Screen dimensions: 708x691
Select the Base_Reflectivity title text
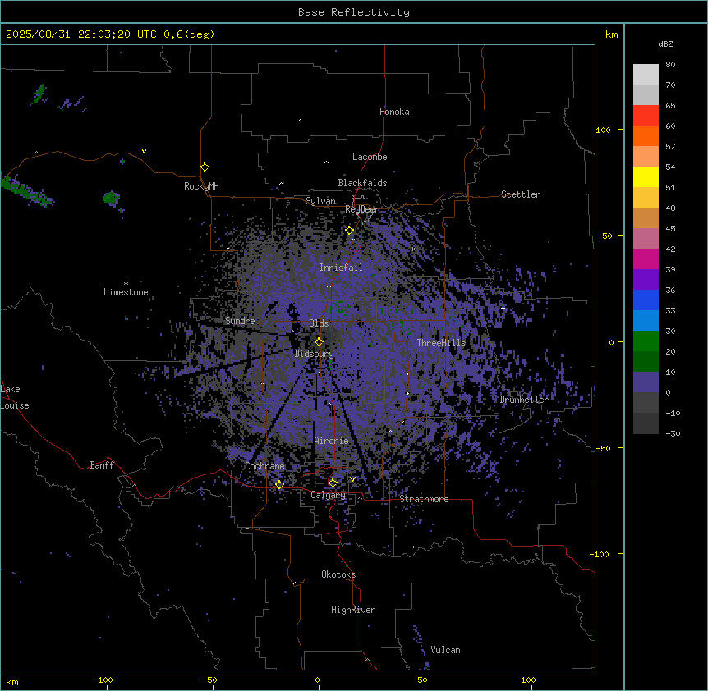[354, 12]
